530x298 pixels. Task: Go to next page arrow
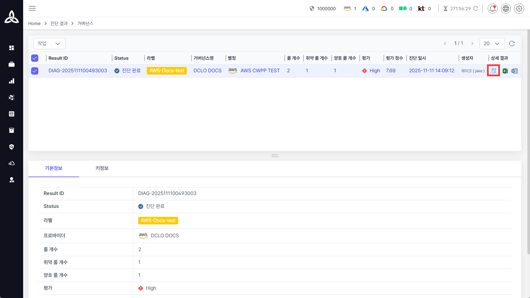[x=472, y=44]
